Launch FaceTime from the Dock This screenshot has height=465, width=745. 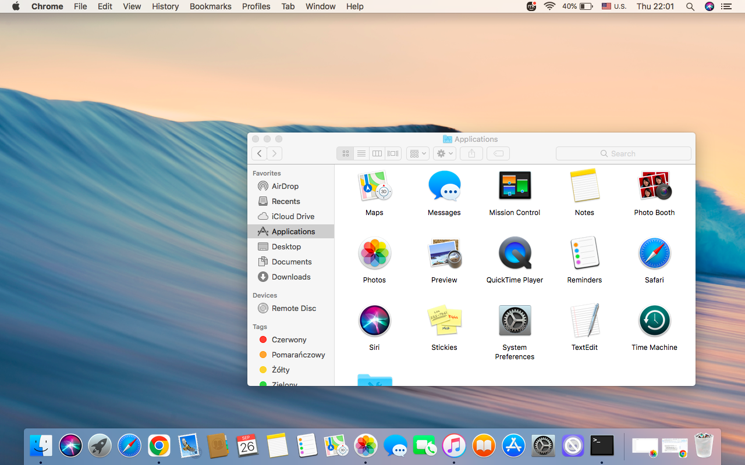point(425,446)
